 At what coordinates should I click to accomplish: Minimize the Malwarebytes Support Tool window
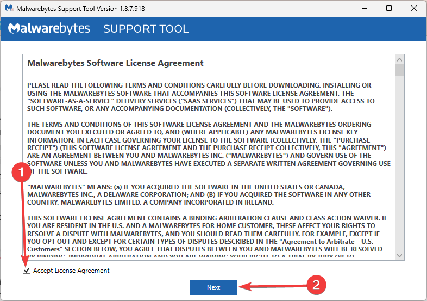coord(365,8)
